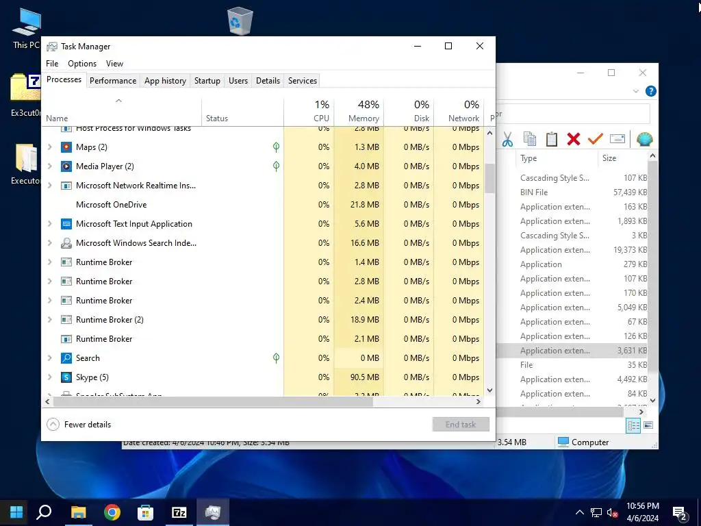701x526 pixels.
Task: Click the Microsoft Windows Search Indexer icon
Action: pos(66,243)
